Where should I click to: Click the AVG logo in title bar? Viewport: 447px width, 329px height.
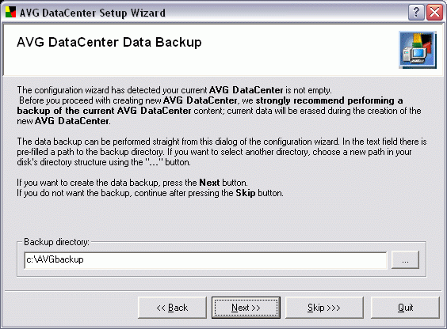pos(10,12)
